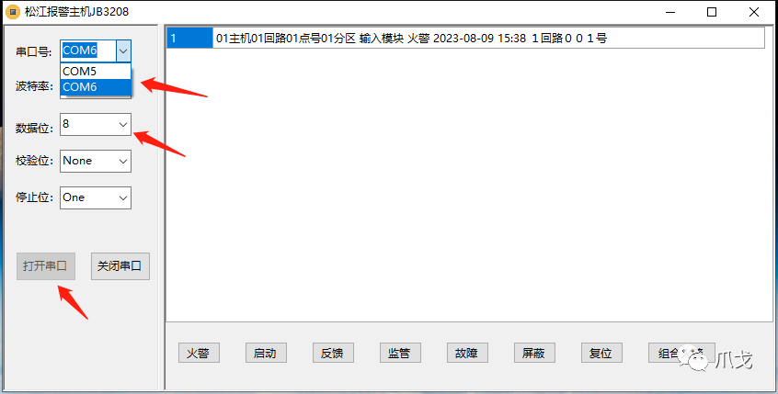The height and width of the screenshot is (394, 778).
Task: Open the 校验位 parity dropdown showing None
Action: (x=96, y=161)
